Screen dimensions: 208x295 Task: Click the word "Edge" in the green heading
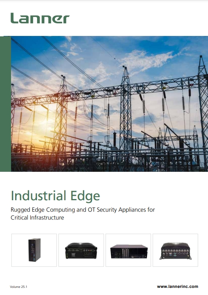coord(85,196)
